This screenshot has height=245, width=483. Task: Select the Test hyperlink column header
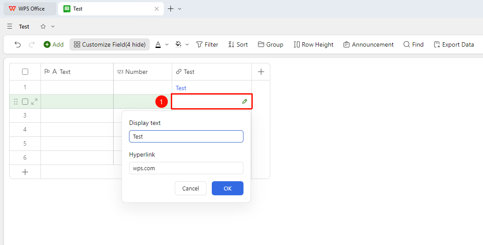(212, 72)
